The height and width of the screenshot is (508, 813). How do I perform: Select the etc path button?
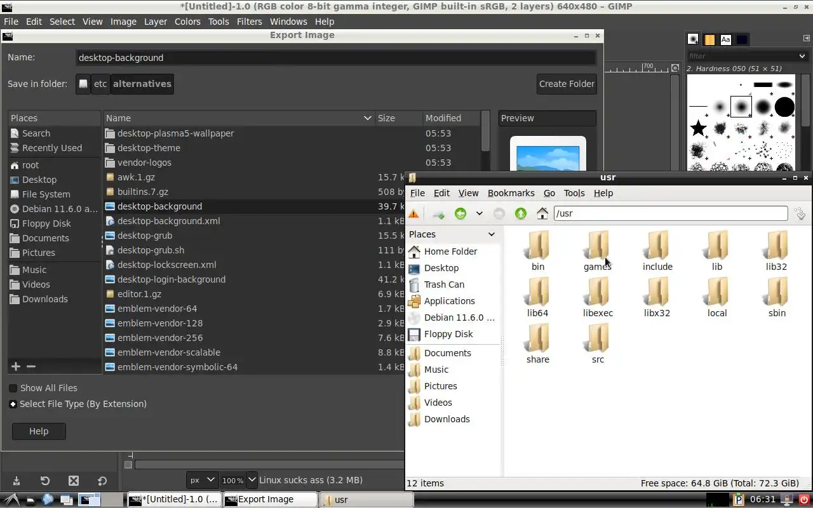(x=100, y=84)
